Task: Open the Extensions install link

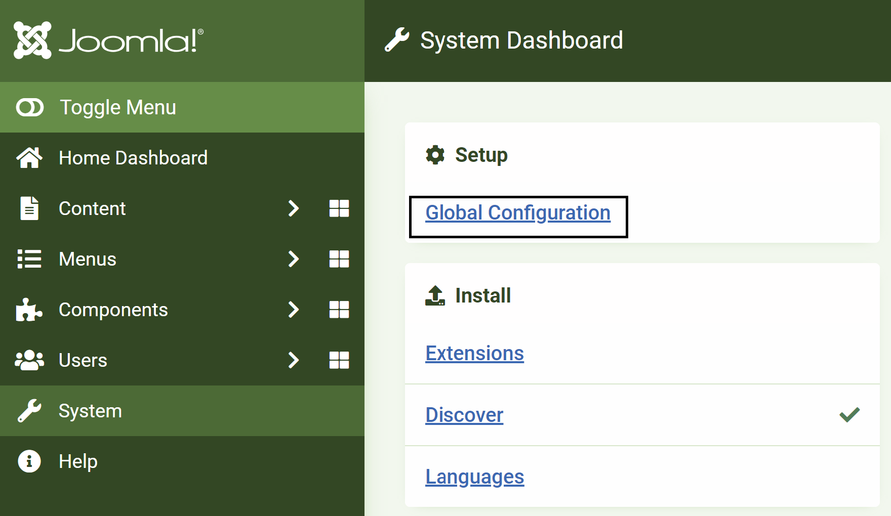Action: (474, 353)
